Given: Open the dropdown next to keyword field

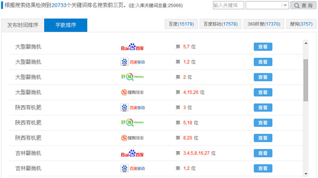Looking at the screenshot, I should 285,5.
